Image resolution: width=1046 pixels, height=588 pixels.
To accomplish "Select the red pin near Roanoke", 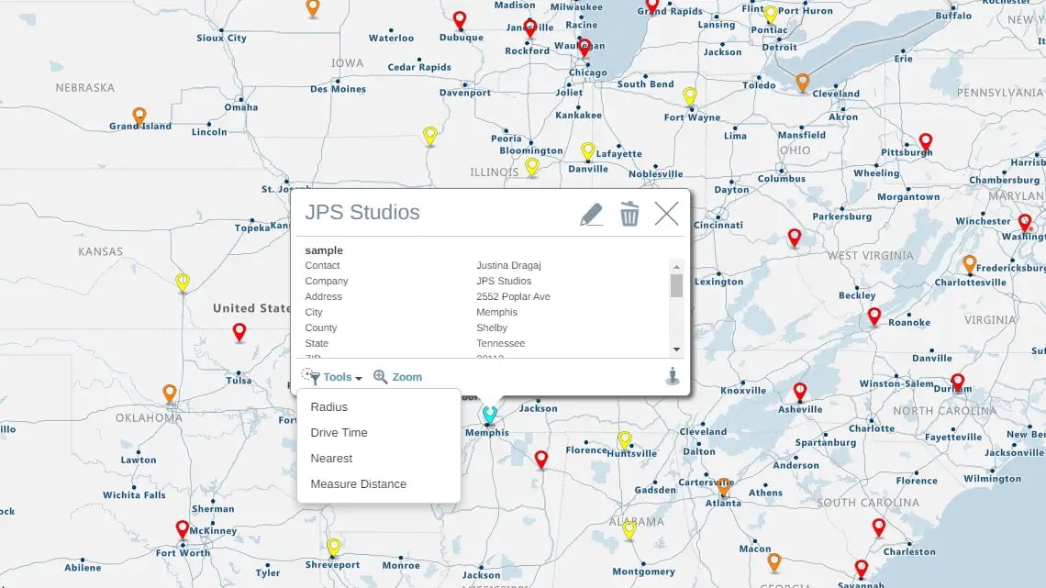I will 874,316.
